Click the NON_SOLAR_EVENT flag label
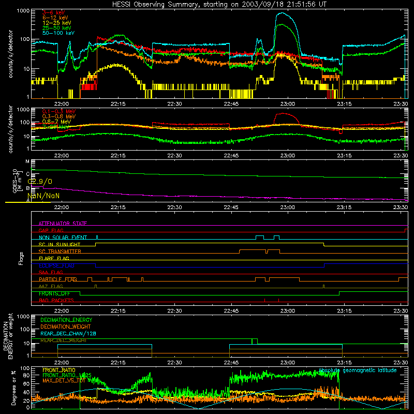 point(63,238)
